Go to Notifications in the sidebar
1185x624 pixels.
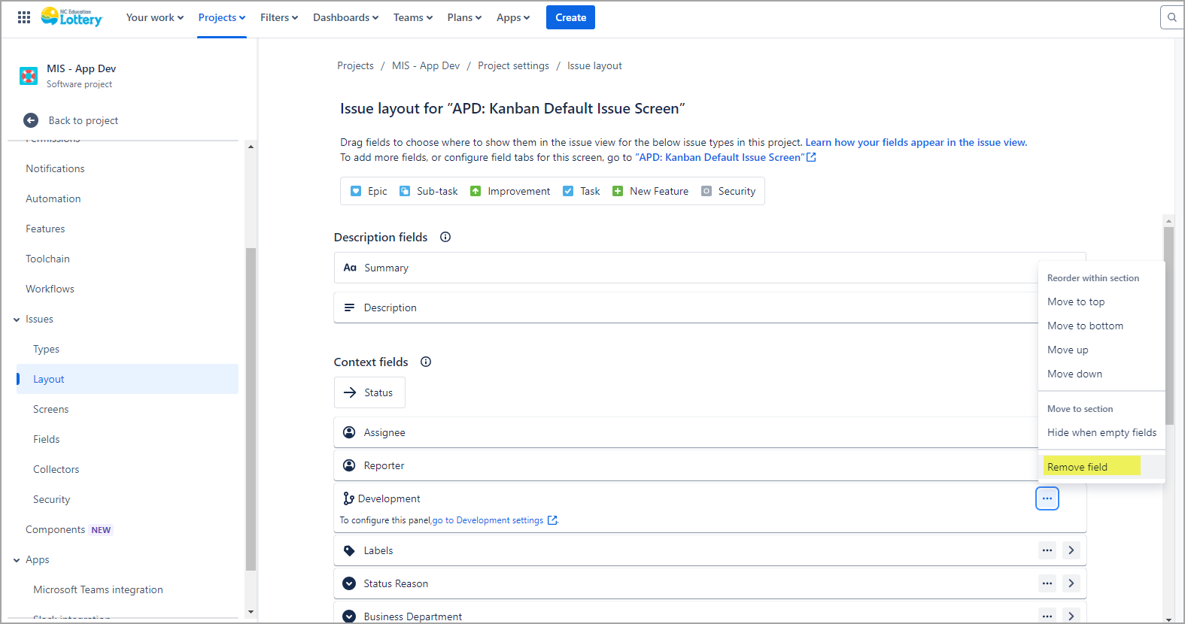55,168
